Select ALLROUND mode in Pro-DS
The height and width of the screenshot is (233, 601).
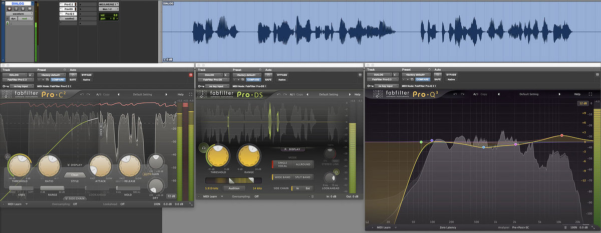click(303, 164)
